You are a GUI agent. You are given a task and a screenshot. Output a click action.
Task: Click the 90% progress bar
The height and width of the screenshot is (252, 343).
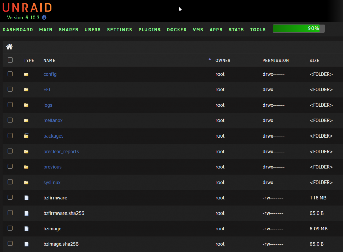point(299,29)
